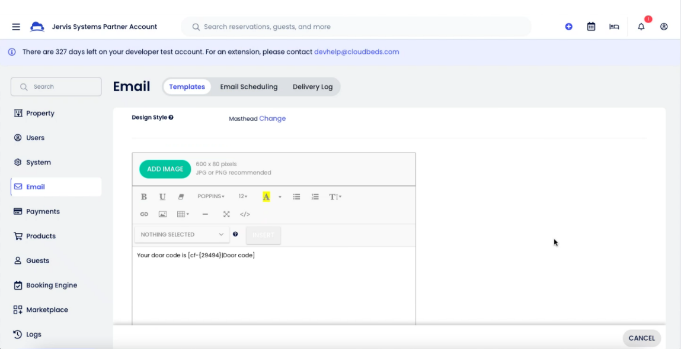Viewport: 681px width, 349px height.
Task: Open the Nothing Selected field dropdown
Action: pos(182,235)
